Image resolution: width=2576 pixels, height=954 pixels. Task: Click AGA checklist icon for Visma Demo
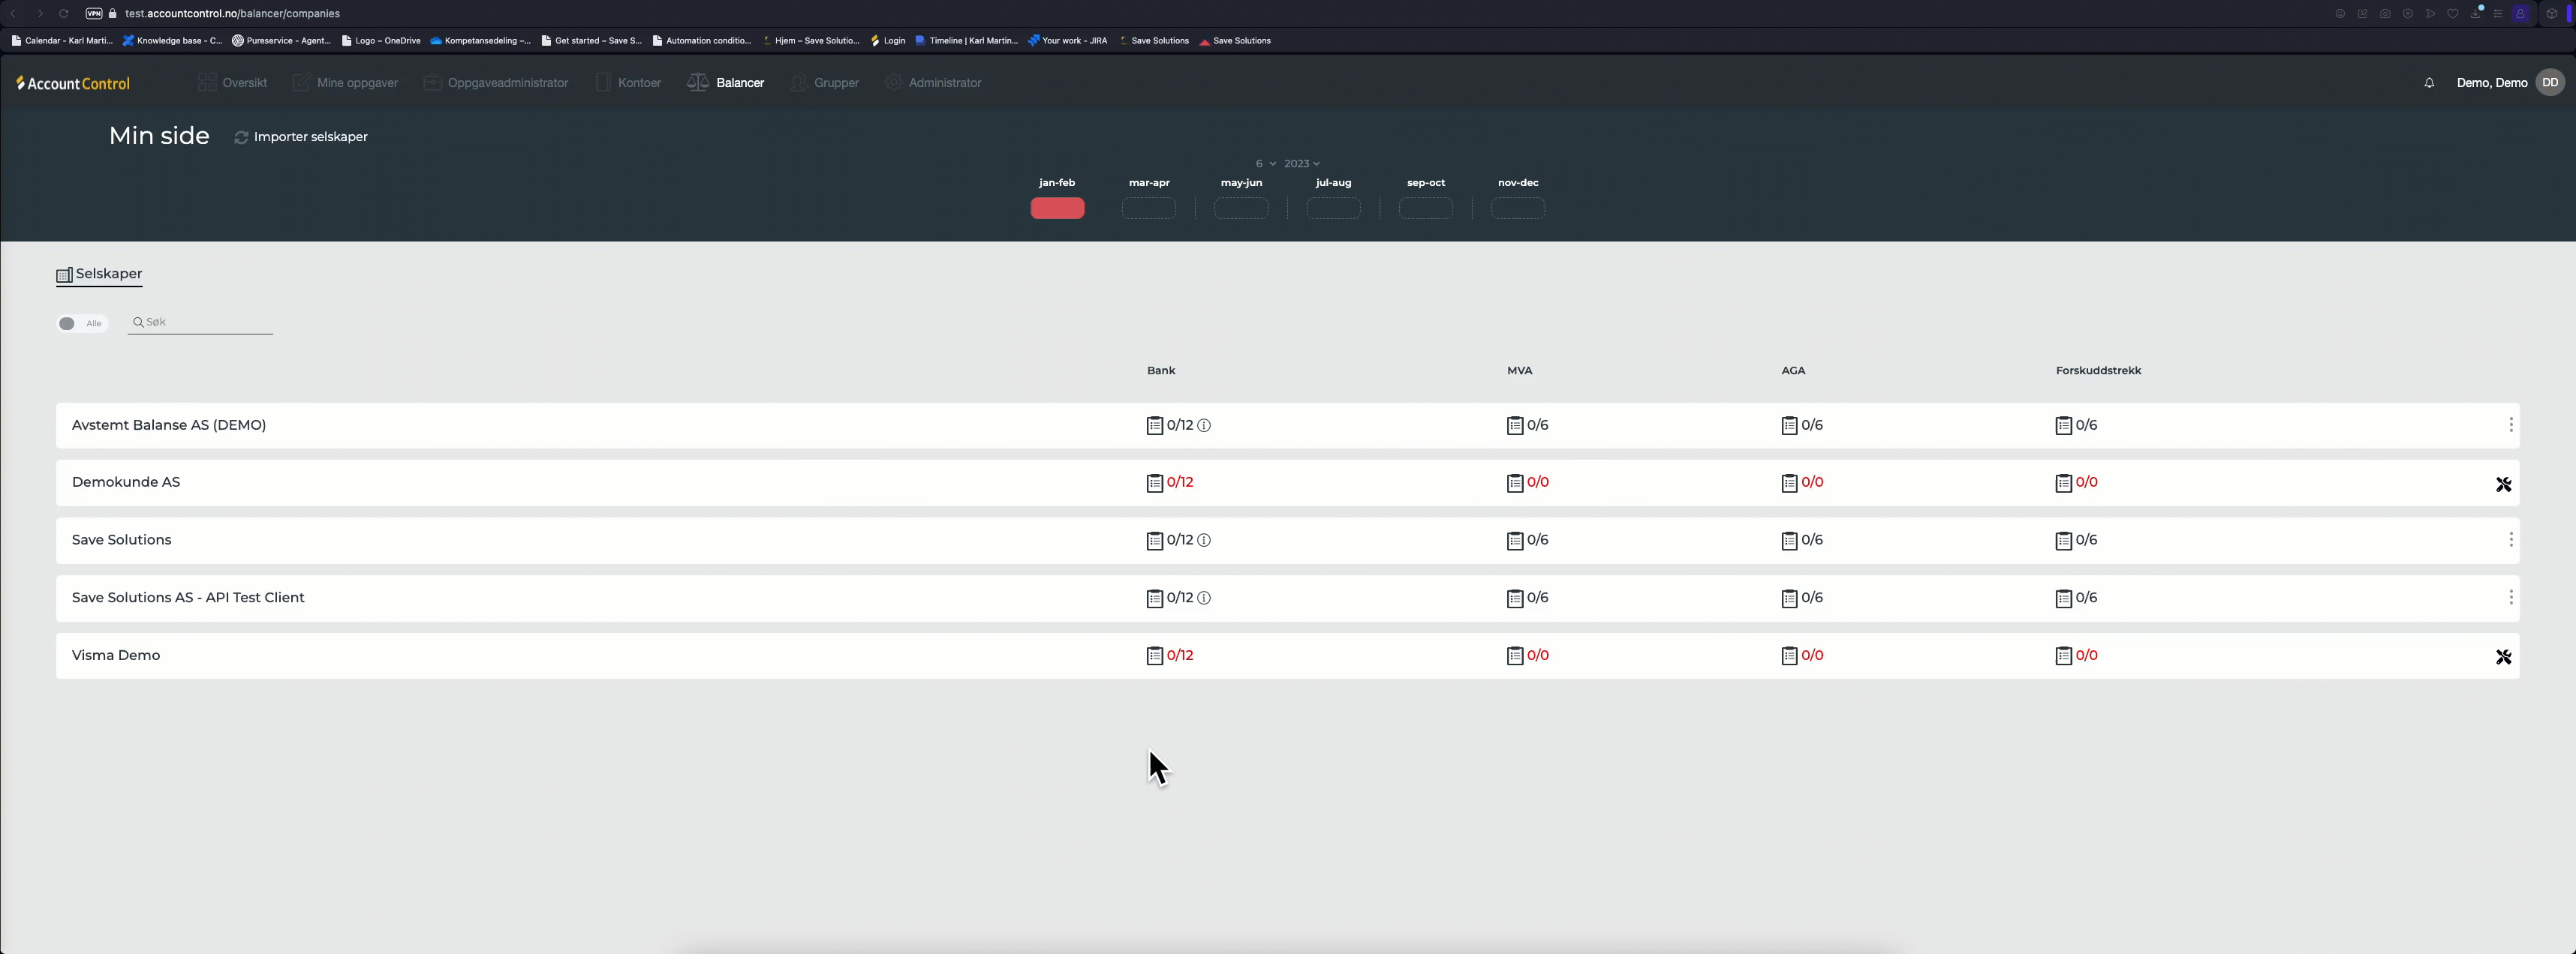click(x=1789, y=656)
